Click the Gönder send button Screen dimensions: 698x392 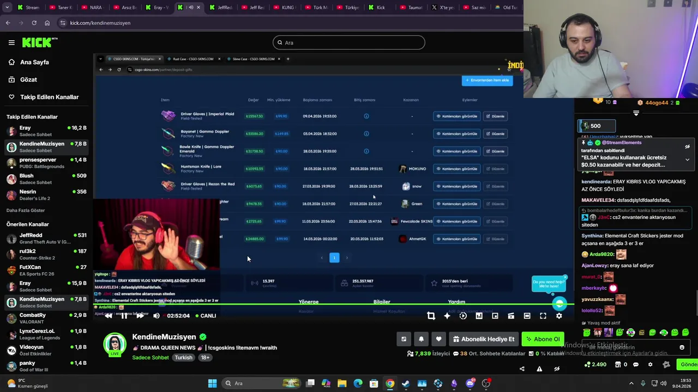(x=688, y=364)
